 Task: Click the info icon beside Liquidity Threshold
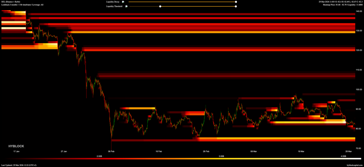[x=126, y=6]
